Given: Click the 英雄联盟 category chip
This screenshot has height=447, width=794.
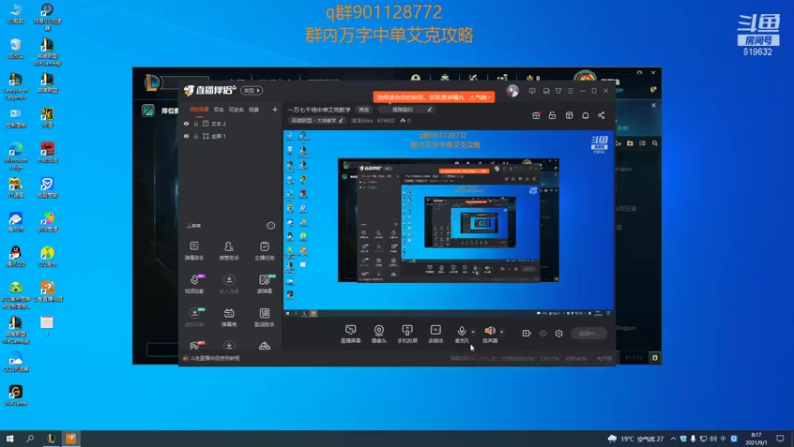Looking at the screenshot, I should coord(317,120).
